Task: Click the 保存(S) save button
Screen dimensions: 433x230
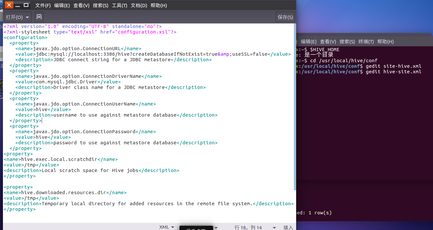Action: 285,17
